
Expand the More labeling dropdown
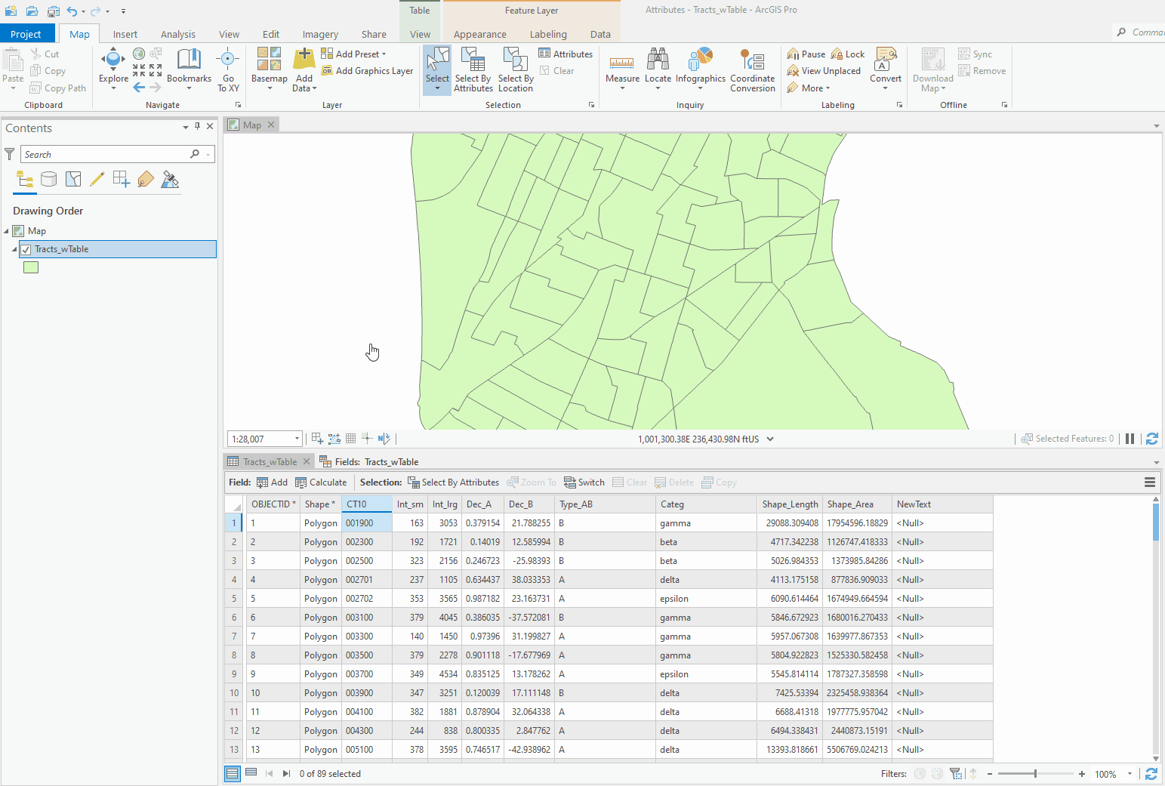[x=809, y=88]
